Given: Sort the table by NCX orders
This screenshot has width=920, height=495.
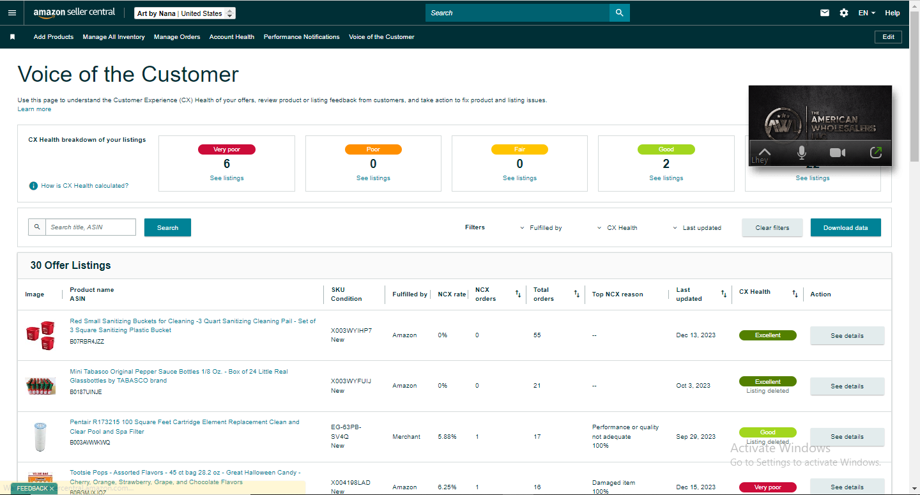Looking at the screenshot, I should pos(518,294).
